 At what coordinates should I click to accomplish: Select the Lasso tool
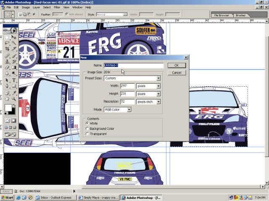click(x=7, y=43)
